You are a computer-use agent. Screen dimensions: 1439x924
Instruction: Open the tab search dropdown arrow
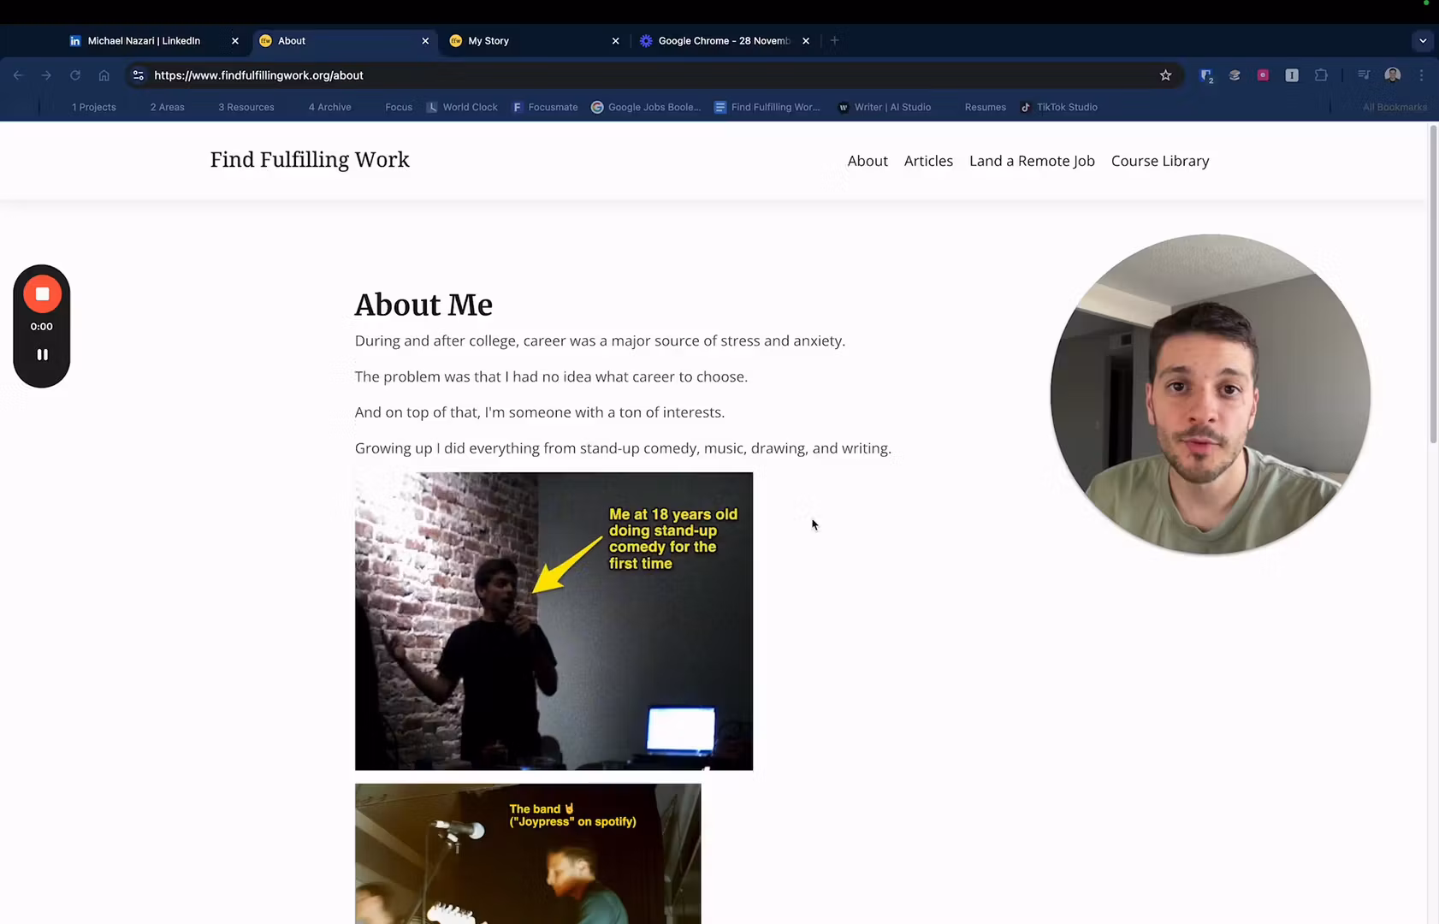(1423, 40)
